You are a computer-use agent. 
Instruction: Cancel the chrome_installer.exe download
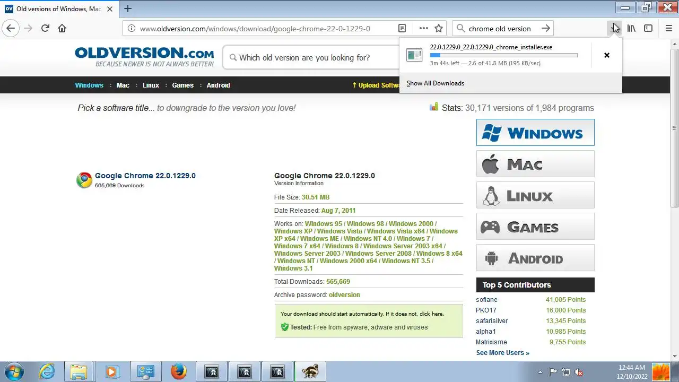point(607,55)
